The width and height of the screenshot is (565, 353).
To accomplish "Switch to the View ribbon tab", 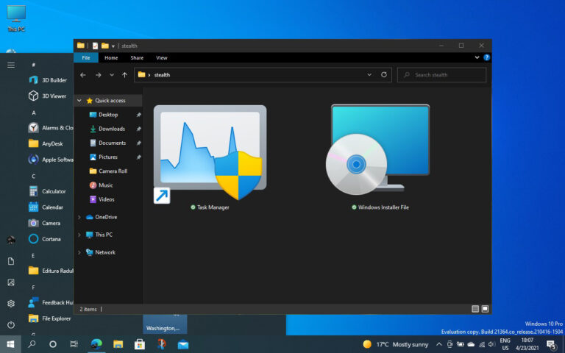I will tap(161, 57).
